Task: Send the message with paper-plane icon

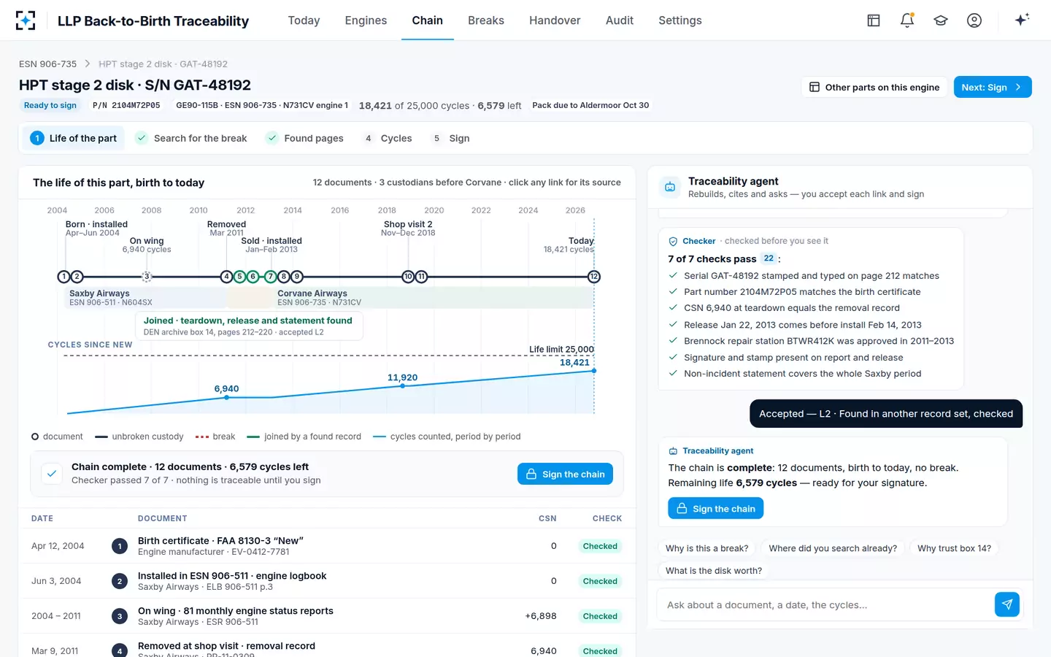Action: point(1006,604)
